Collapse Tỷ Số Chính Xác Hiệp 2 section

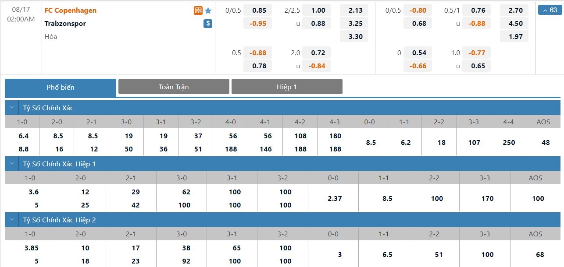[x=12, y=220]
